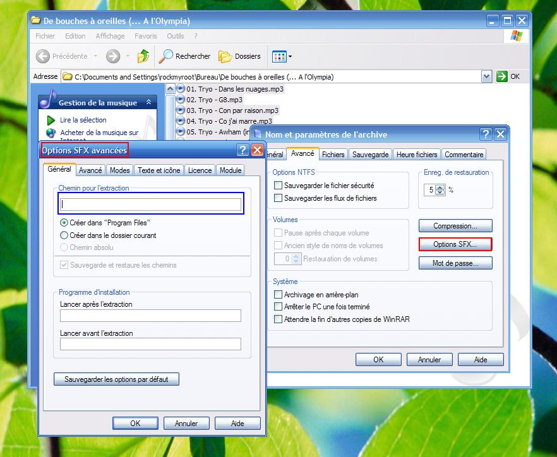Click the Mot de passe... button
This screenshot has height=457, width=557.
(x=455, y=263)
